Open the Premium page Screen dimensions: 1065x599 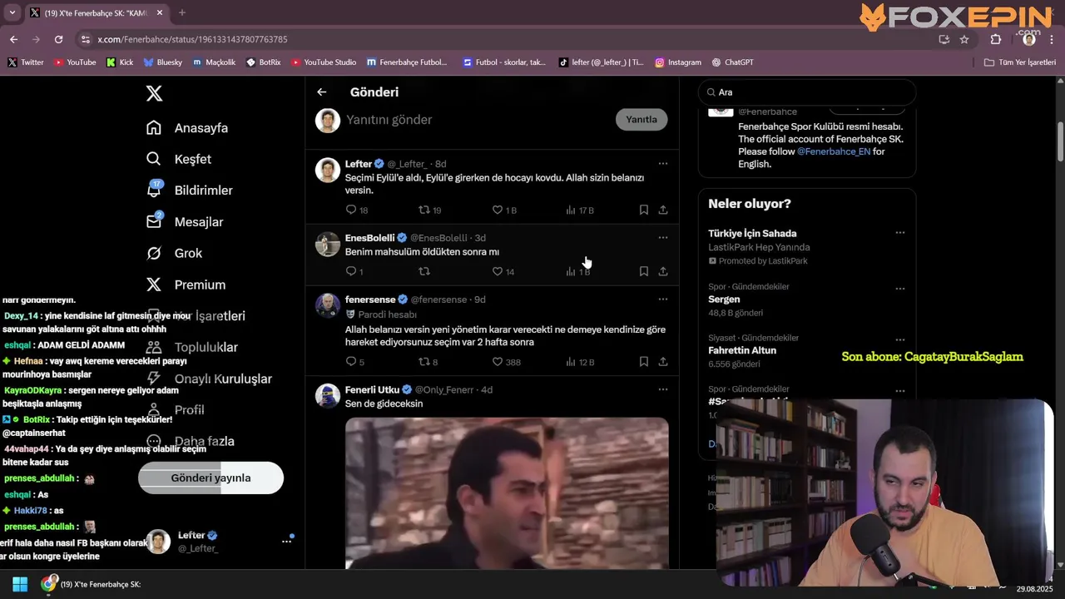[186, 285]
